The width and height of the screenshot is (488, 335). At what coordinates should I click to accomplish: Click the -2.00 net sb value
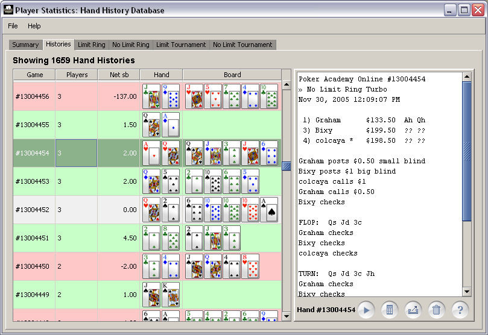128,266
